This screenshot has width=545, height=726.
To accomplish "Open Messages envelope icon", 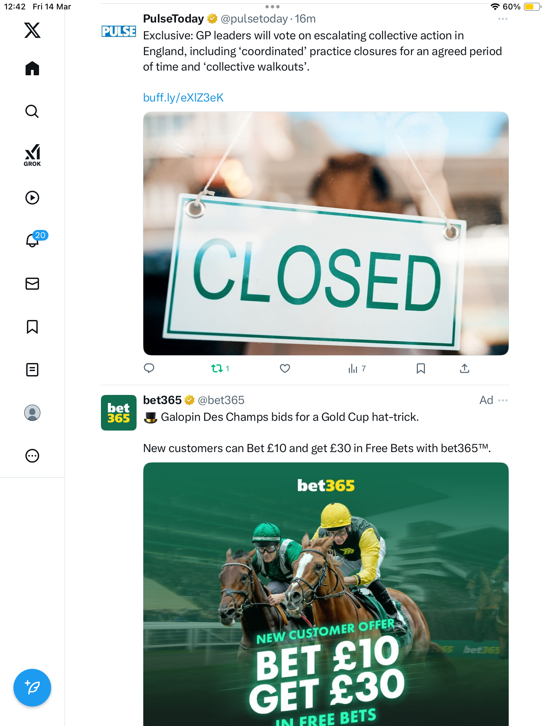I will point(32,284).
